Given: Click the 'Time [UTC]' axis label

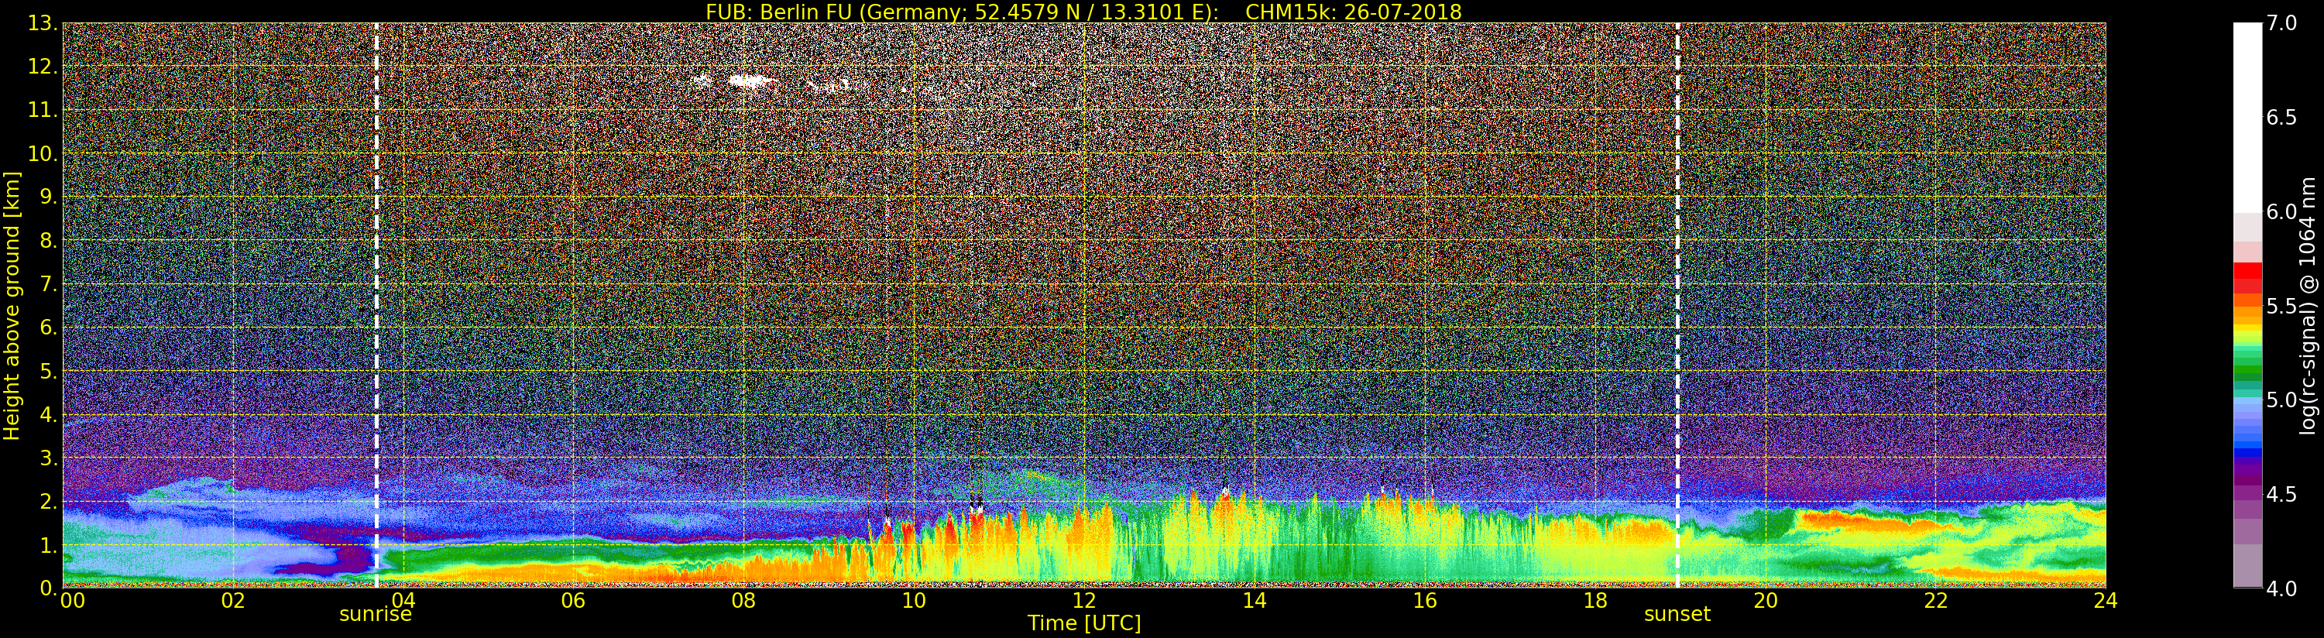Looking at the screenshot, I should click(1084, 623).
